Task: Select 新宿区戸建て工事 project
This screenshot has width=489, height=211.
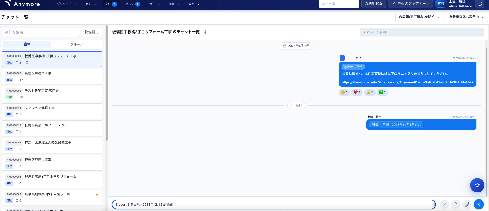Action: 52,76
